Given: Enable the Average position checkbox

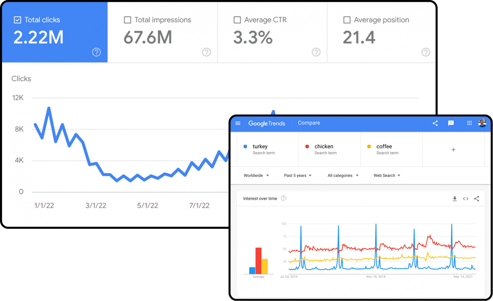Looking at the screenshot, I should (347, 20).
